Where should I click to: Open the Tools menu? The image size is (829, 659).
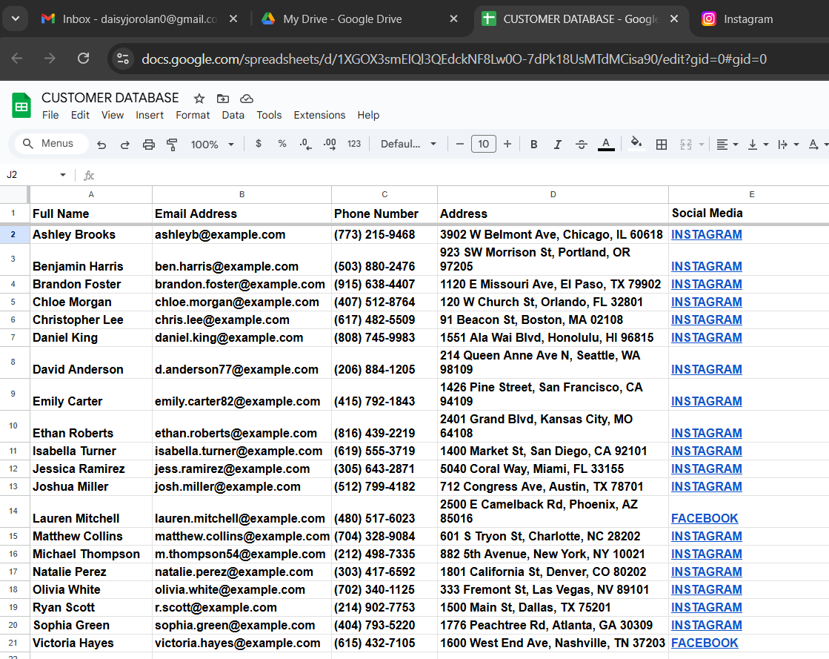click(x=269, y=115)
